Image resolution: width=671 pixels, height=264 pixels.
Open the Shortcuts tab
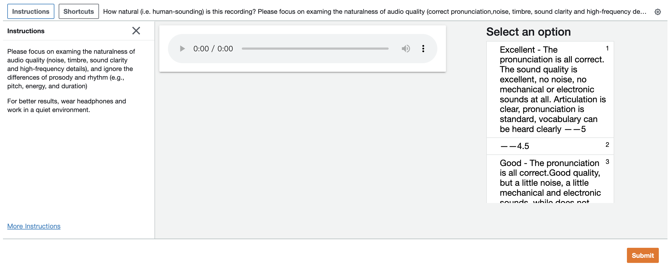coord(78,12)
